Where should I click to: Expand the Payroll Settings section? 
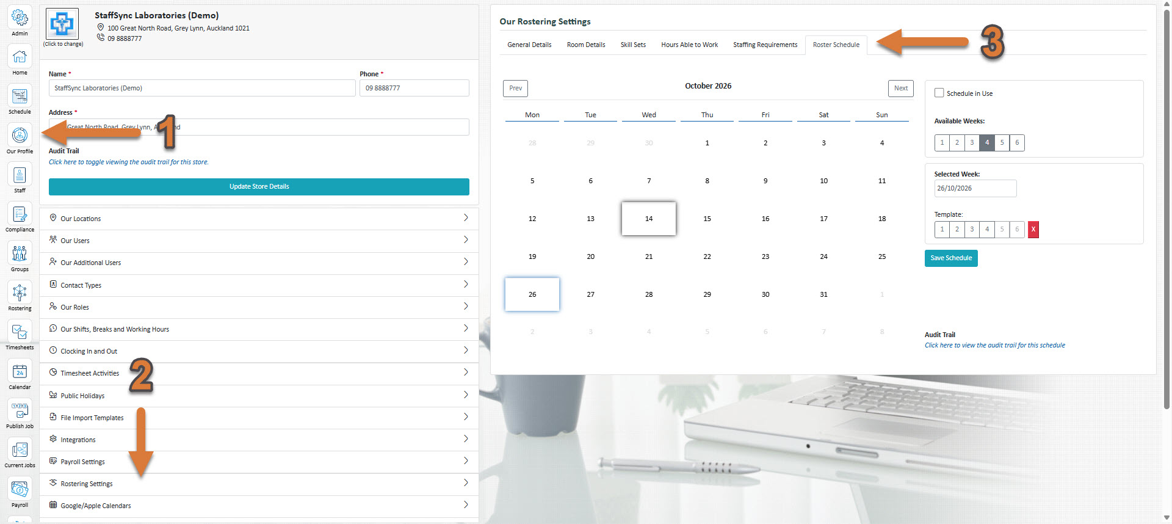pos(259,462)
